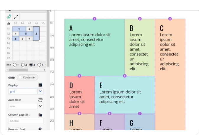Click the Column gap input field
Image resolution: width=199 pixels, height=135 pixels.
coord(26,121)
